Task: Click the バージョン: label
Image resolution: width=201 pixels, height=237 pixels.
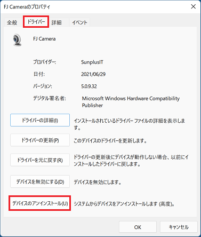Action: coord(43,86)
